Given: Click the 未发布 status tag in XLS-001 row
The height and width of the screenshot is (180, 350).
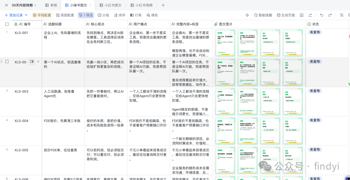Looking at the screenshot, I should click(x=315, y=32).
